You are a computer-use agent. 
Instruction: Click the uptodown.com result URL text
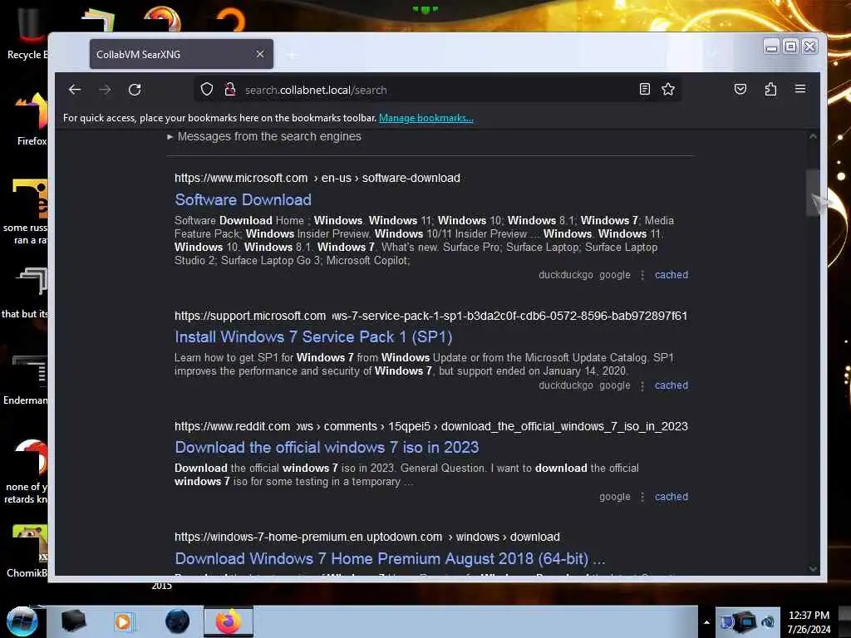366,537
